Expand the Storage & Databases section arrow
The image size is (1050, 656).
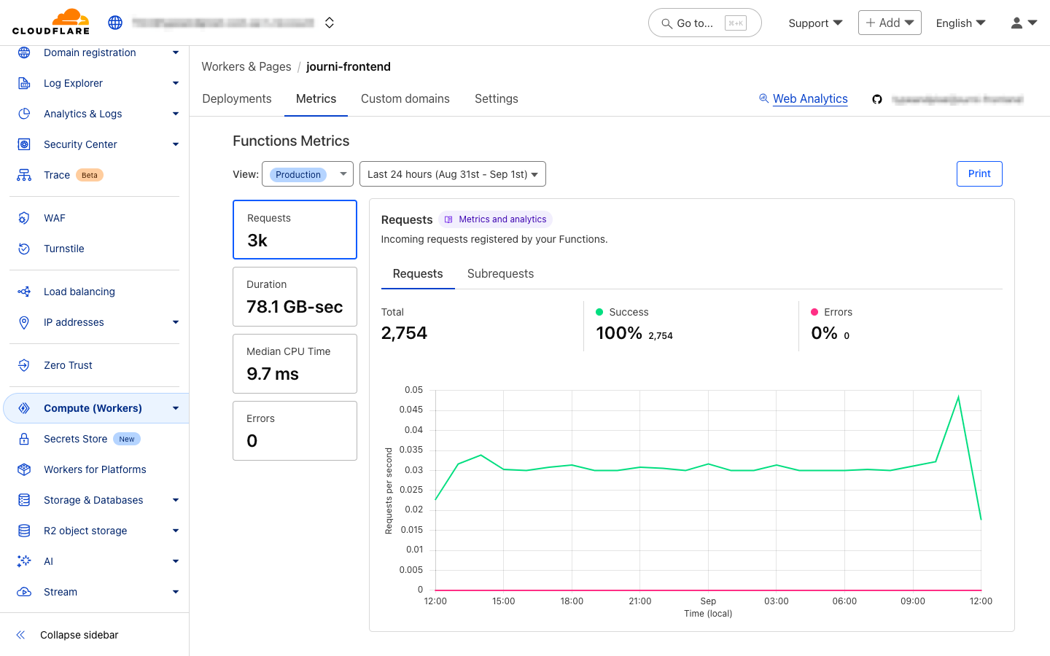pyautogui.click(x=176, y=500)
